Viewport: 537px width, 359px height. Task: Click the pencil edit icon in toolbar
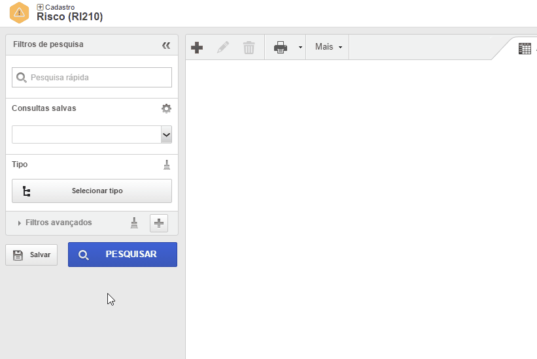point(223,47)
